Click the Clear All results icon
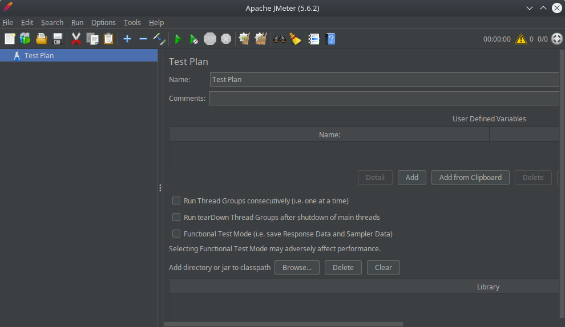565x327 pixels. [x=260, y=39]
